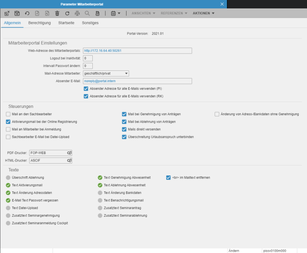This screenshot has height=253, width=307.
Task: Click the printer icon in toolbar
Action: click(x=77, y=13)
